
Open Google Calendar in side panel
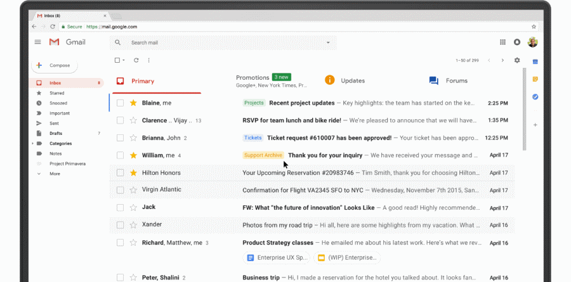pyautogui.click(x=535, y=61)
